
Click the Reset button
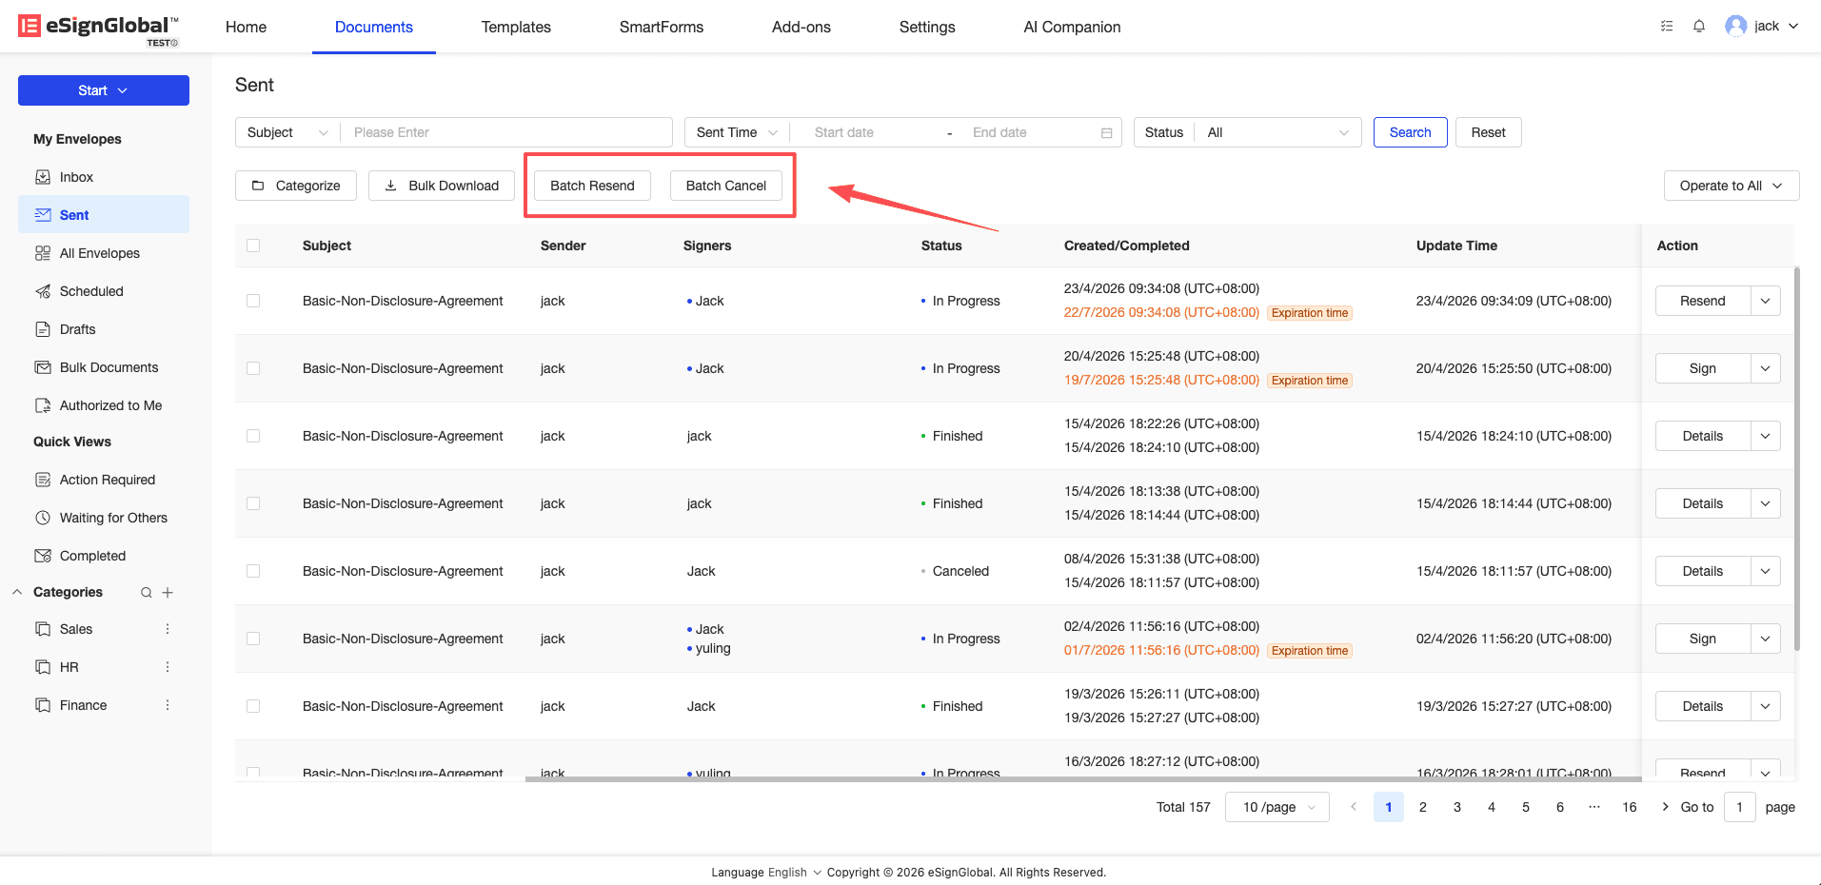tap(1489, 132)
